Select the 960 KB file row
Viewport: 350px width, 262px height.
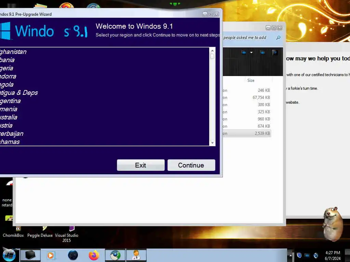pos(247,119)
